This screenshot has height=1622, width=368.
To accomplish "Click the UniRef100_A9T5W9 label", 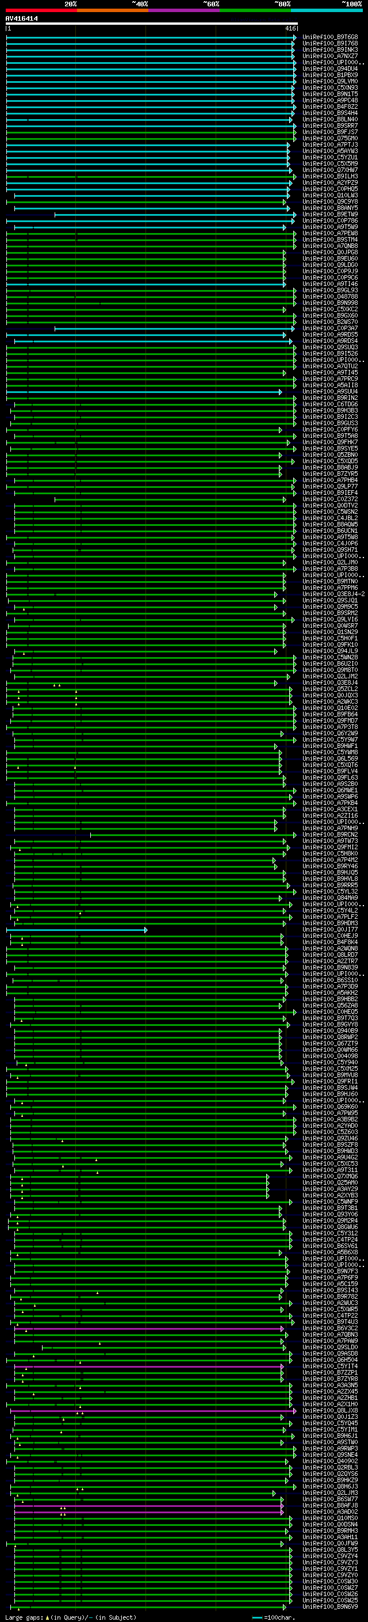I will (x=330, y=227).
